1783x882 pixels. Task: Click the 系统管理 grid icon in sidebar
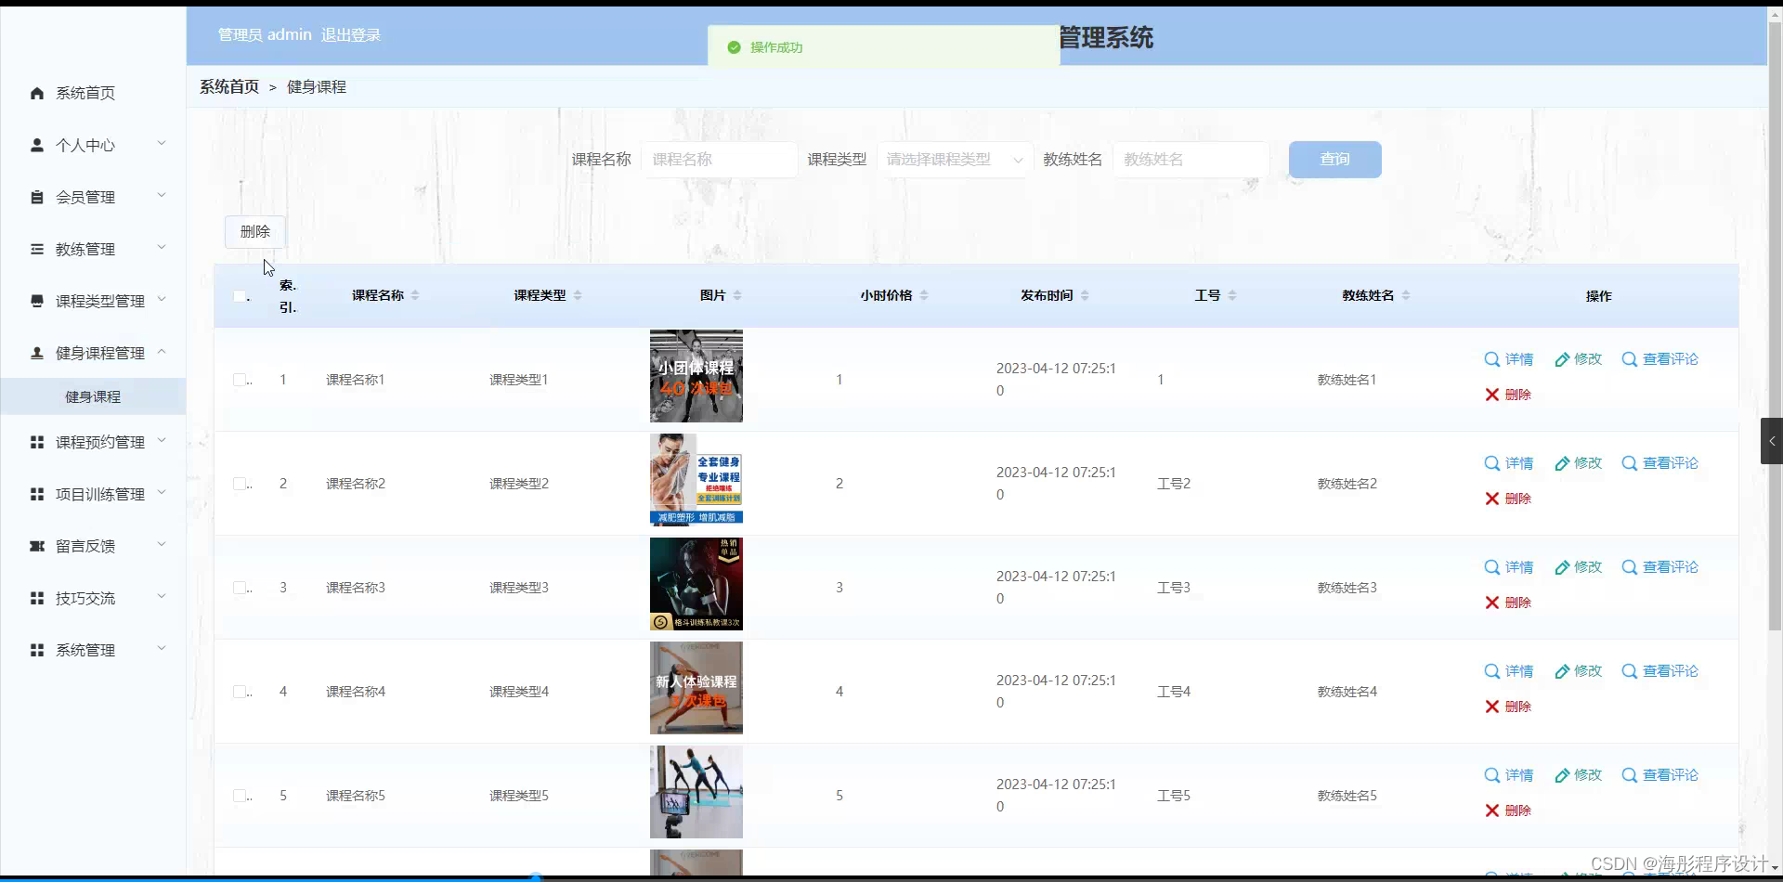coord(37,650)
